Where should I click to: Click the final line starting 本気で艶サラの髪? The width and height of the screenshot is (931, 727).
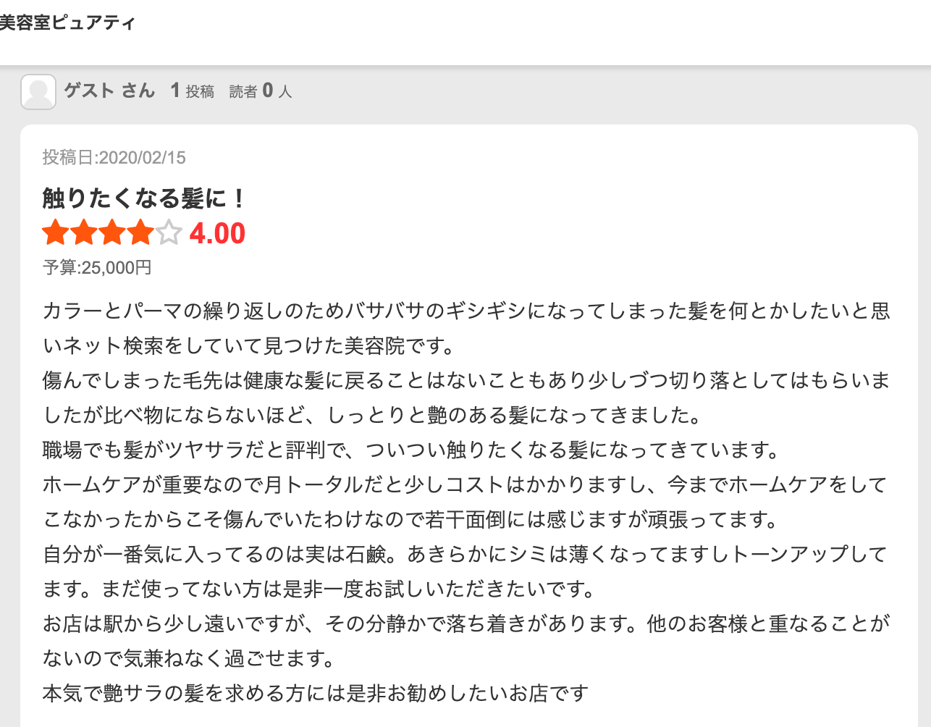pos(316,693)
